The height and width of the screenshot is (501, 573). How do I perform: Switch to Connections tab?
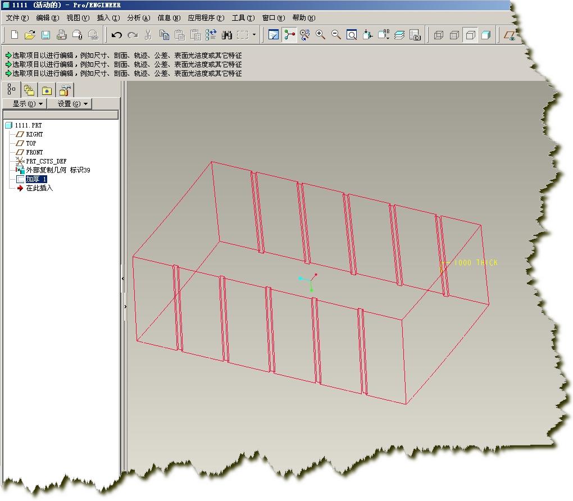click(65, 90)
